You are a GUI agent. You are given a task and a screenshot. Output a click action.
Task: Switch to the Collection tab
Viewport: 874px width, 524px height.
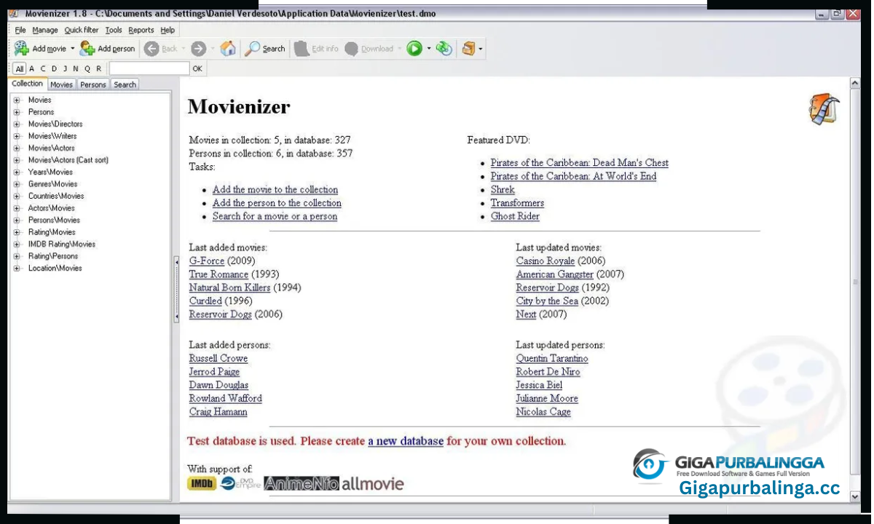coord(28,84)
